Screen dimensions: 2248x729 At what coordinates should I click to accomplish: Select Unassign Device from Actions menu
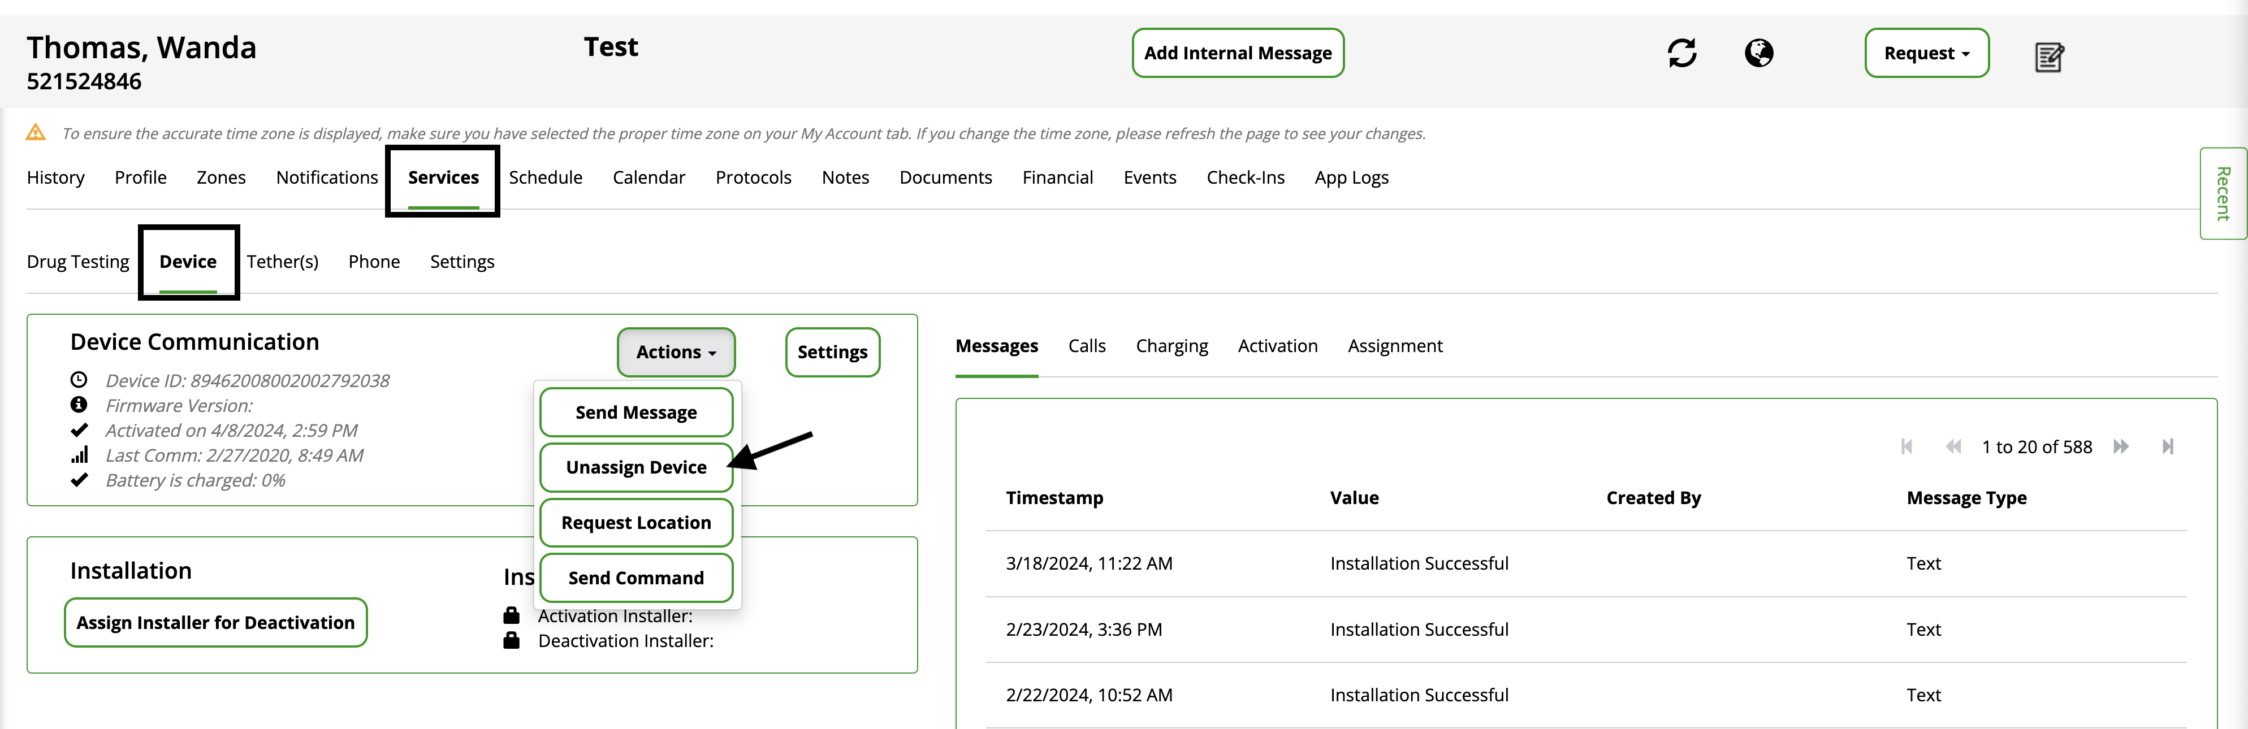coord(636,467)
